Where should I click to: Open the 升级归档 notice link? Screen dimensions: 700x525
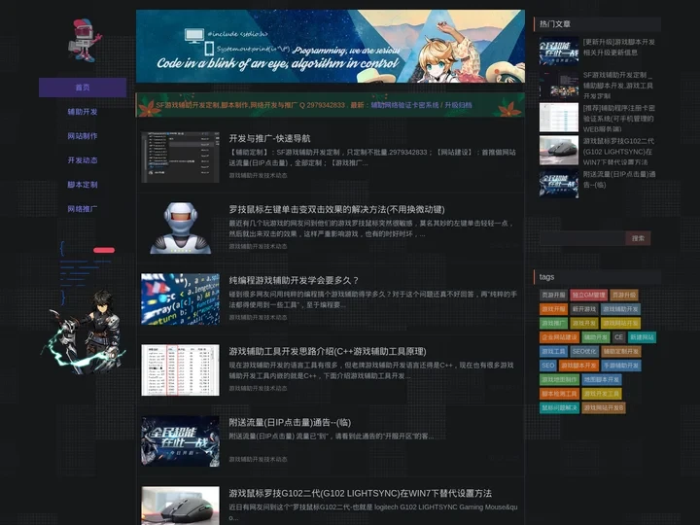tap(459, 105)
